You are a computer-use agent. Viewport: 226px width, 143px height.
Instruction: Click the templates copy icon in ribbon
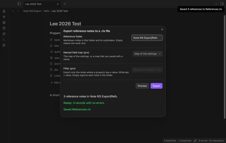(x=4, y=34)
